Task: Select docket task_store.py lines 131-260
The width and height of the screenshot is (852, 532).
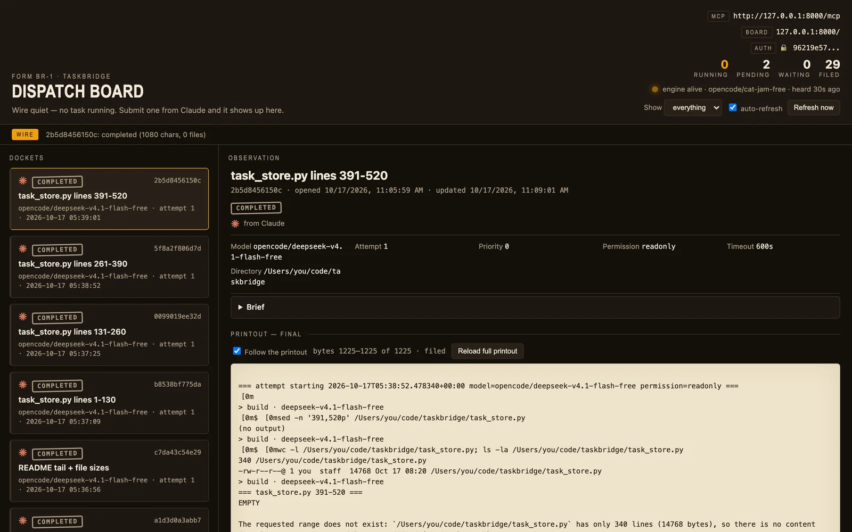Action: (109, 335)
